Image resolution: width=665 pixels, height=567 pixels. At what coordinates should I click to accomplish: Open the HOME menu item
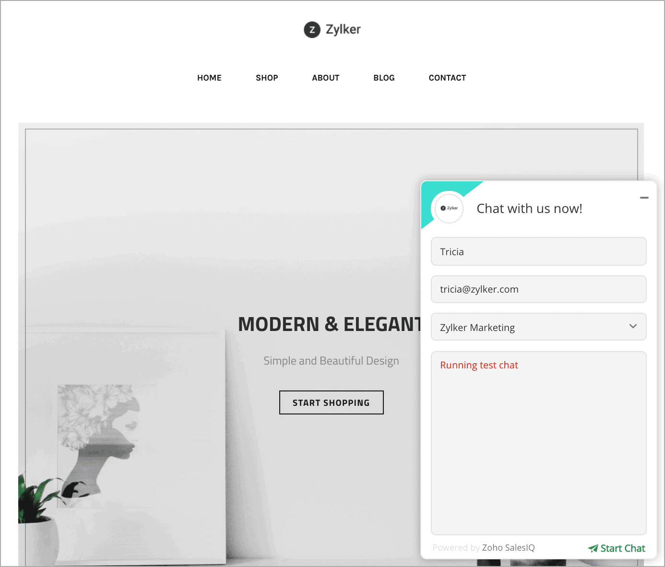pos(209,78)
